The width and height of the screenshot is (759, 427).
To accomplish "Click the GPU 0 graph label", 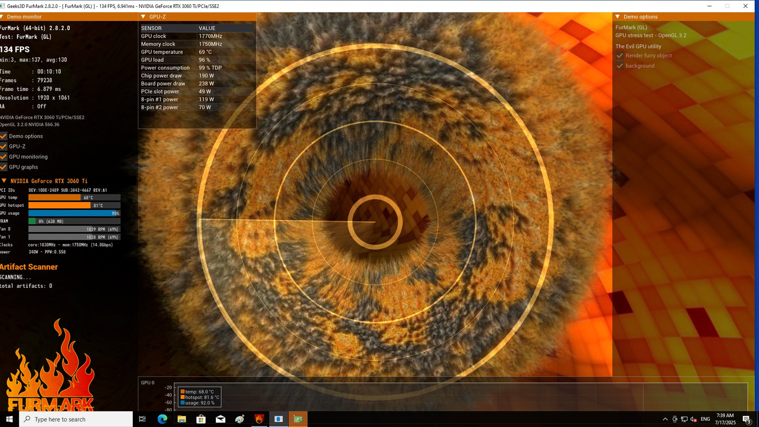I will tap(148, 382).
